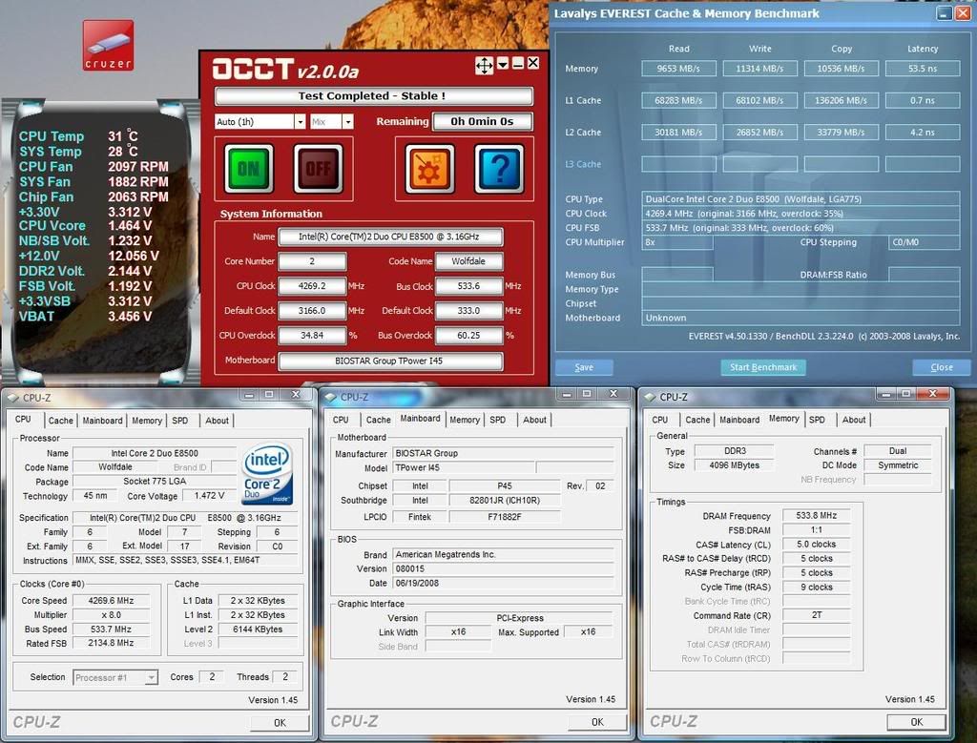Click the down-arrow icon in the OCCT title bar
Image resolution: width=977 pixels, height=743 pixels.
pyautogui.click(x=503, y=65)
